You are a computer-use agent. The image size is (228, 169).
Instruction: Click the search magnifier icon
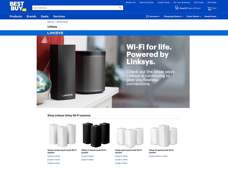pyautogui.click(x=120, y=8)
